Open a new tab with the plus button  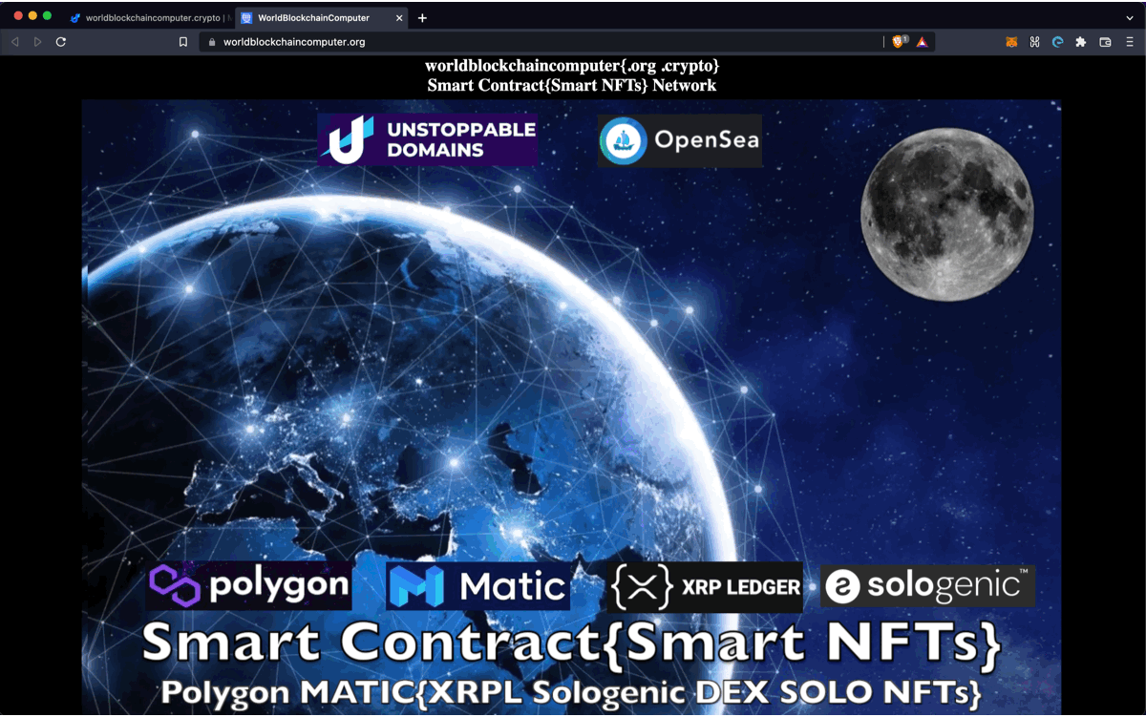[x=422, y=18]
